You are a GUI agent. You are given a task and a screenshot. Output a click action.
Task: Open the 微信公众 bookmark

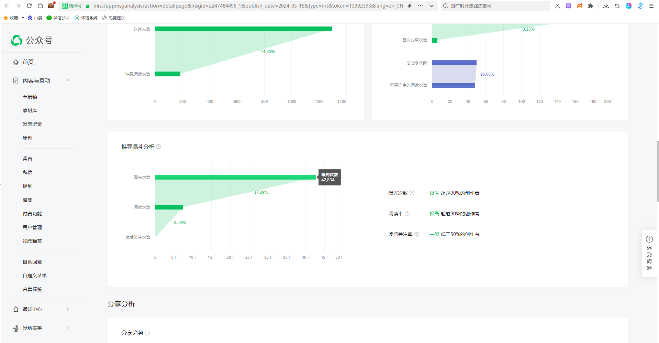point(58,18)
